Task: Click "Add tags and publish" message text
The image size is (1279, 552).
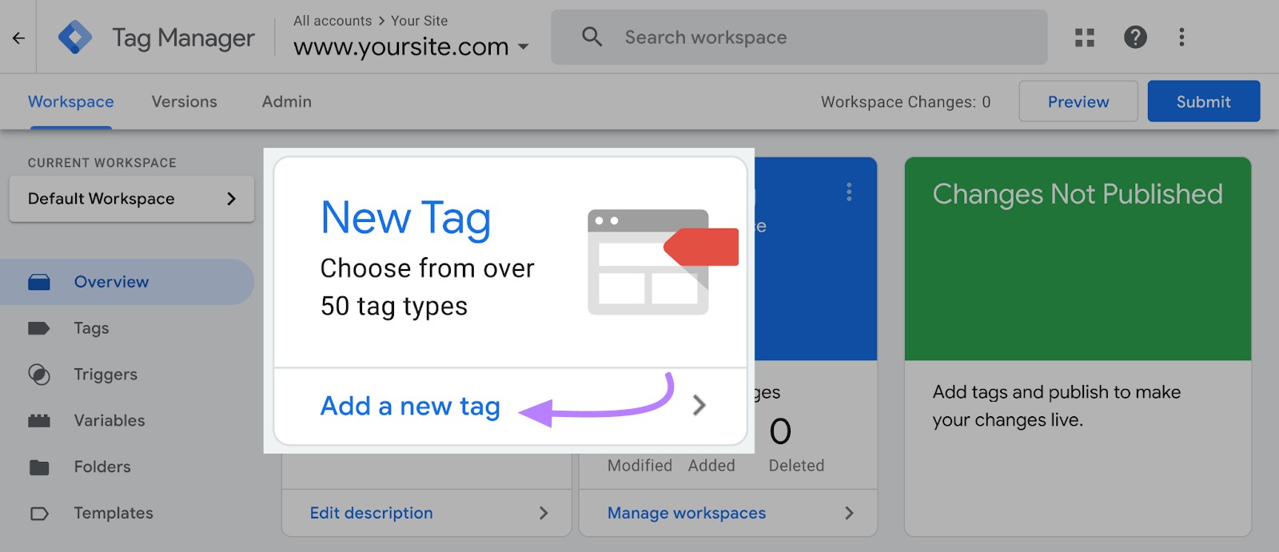Action: [x=1057, y=406]
